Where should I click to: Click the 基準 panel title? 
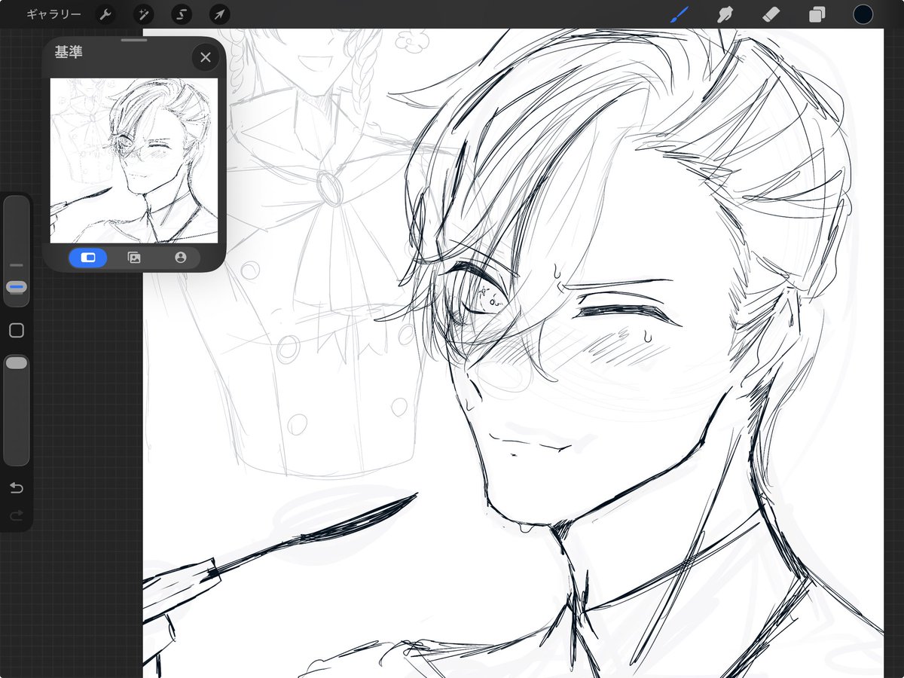(69, 53)
